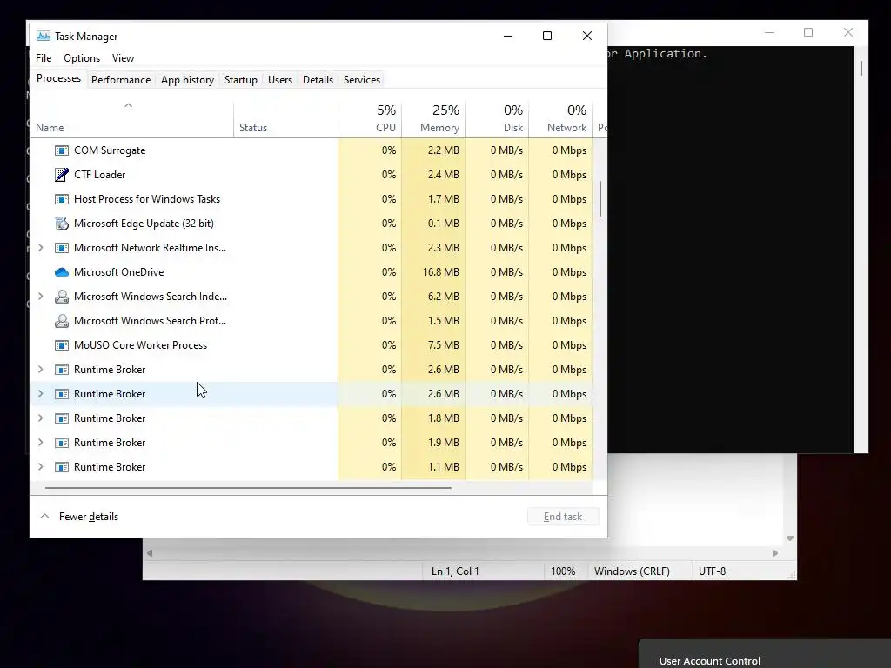Select the CTF Loader process name
This screenshot has width=891, height=668.
coord(99,175)
